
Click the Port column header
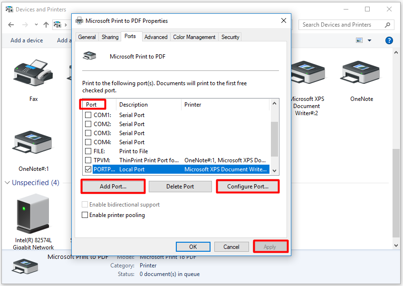(99, 105)
